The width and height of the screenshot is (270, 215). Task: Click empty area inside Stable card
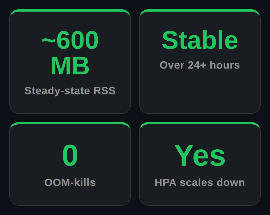pyautogui.click(x=200, y=91)
